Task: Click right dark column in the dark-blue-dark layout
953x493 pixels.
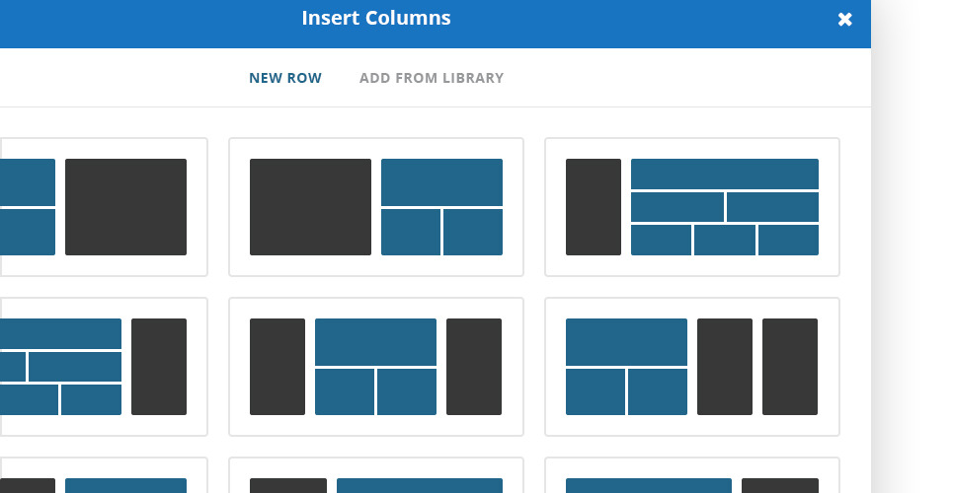Action: (x=474, y=367)
